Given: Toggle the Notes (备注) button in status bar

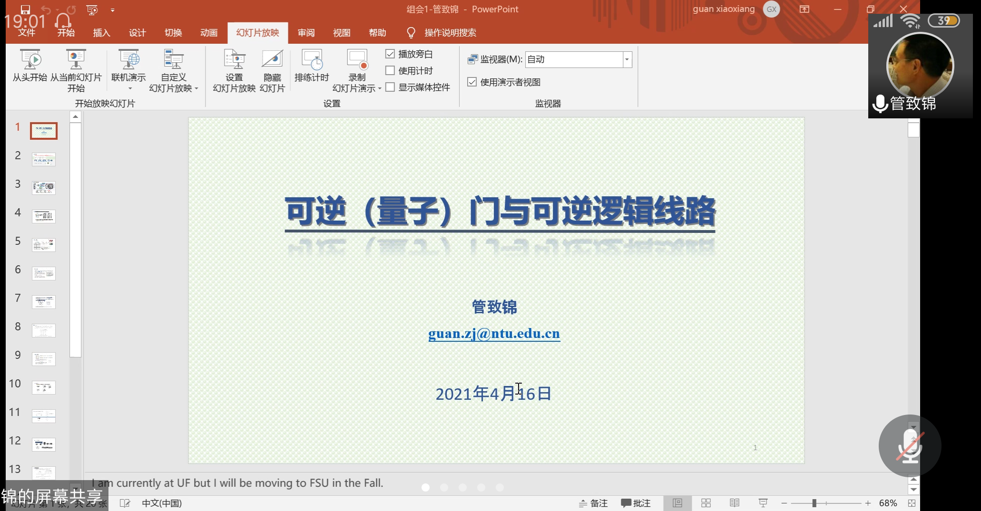Looking at the screenshot, I should (x=593, y=503).
